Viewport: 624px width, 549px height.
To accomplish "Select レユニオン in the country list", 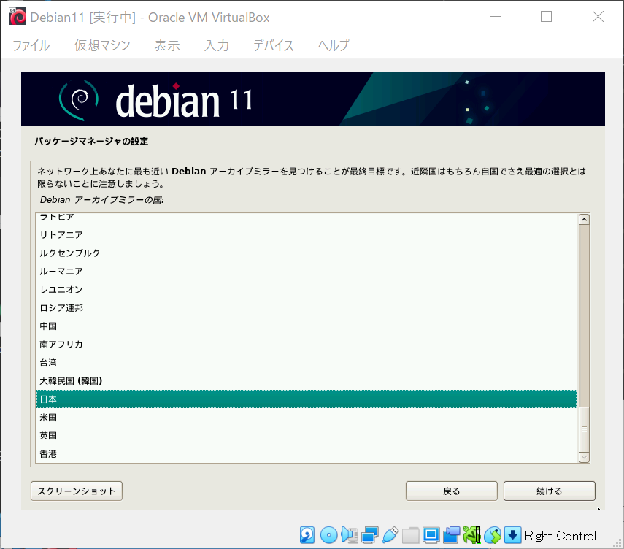I will pos(307,289).
